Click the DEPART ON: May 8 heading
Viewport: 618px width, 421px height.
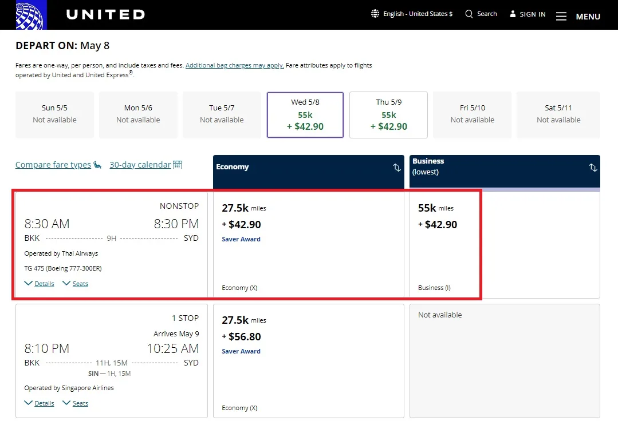coord(62,46)
